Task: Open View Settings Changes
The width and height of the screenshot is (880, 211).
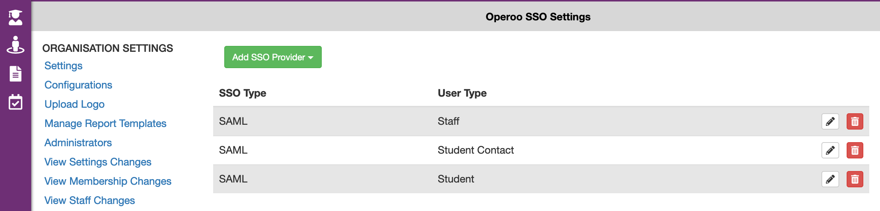Action: tap(98, 162)
